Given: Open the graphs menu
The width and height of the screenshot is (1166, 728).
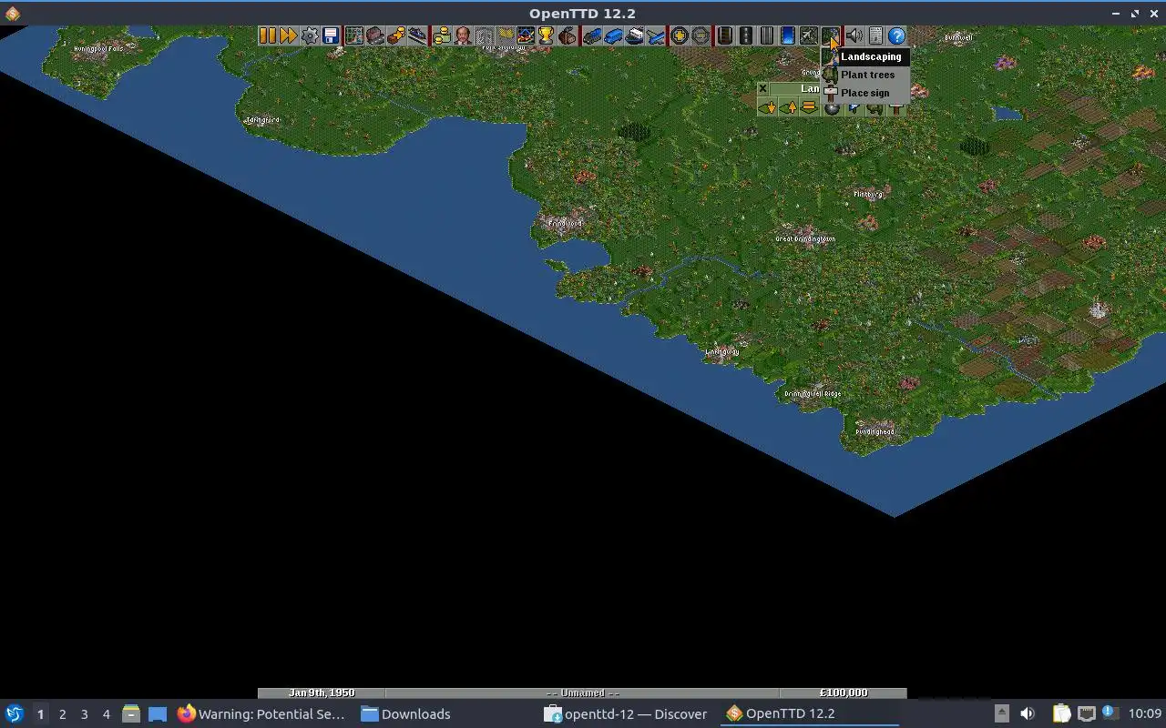Looking at the screenshot, I should point(526,35).
